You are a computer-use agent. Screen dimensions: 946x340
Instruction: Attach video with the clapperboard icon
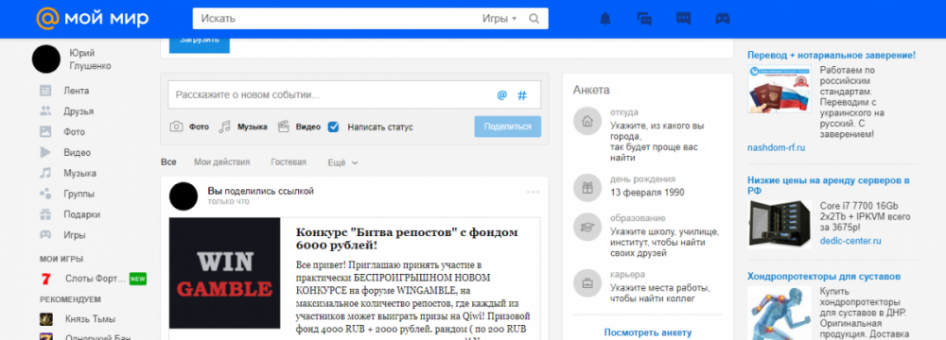click(x=284, y=127)
